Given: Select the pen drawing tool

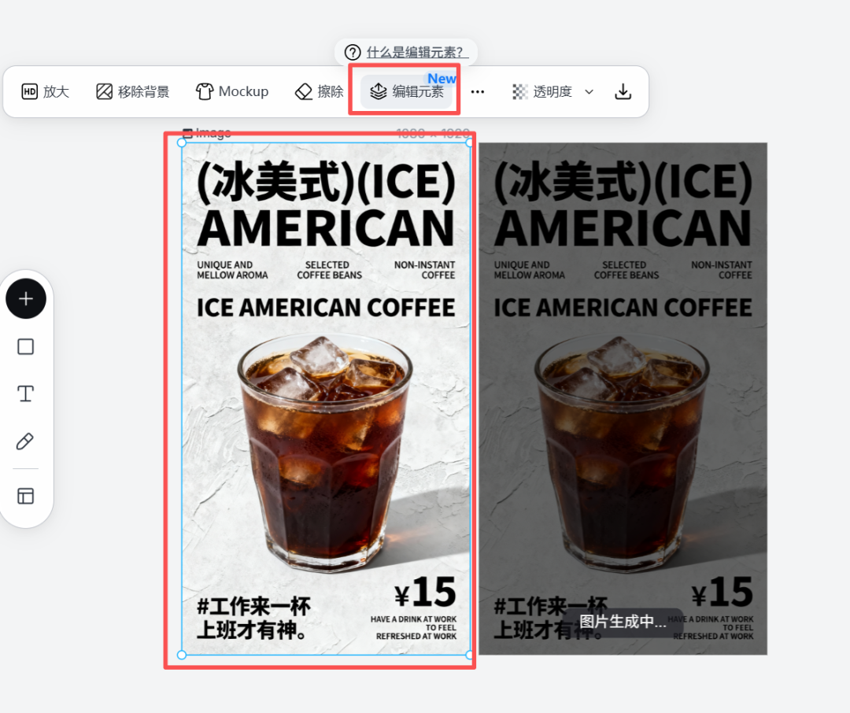Looking at the screenshot, I should (26, 441).
